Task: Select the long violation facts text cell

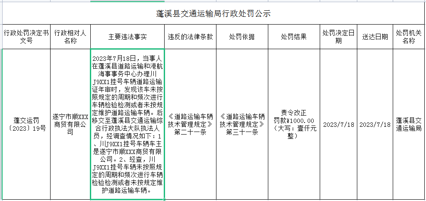Action: click(x=127, y=124)
